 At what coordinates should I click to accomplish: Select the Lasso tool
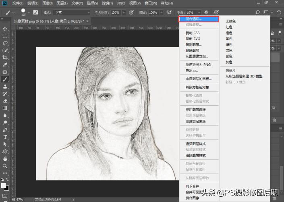(x=5, y=43)
